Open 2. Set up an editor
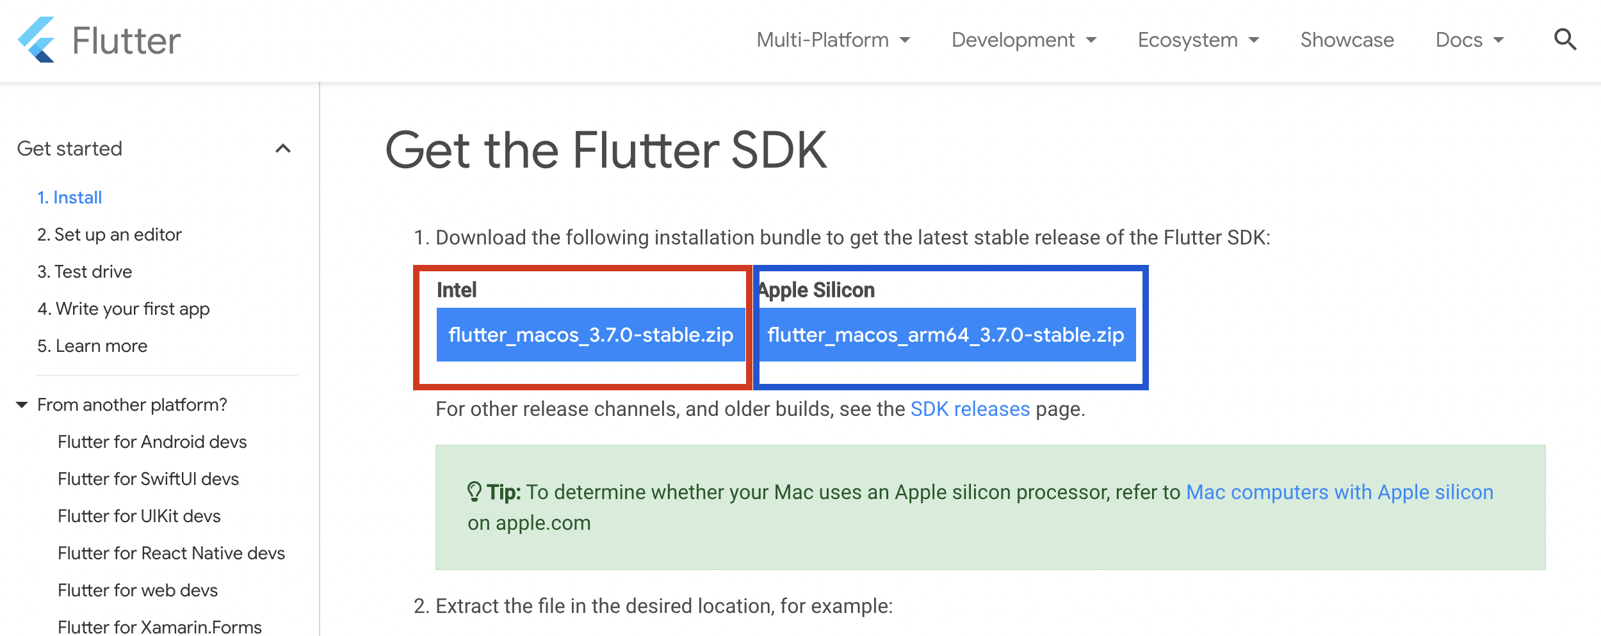Image resolution: width=1601 pixels, height=636 pixels. [x=109, y=234]
